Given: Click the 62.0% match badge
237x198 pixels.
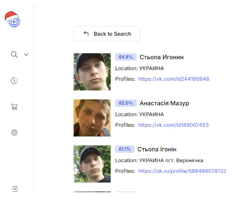Looking at the screenshot, I should tap(126, 103).
